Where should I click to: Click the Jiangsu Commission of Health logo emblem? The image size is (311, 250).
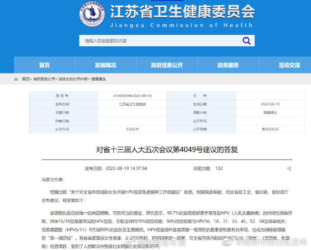click(x=92, y=14)
